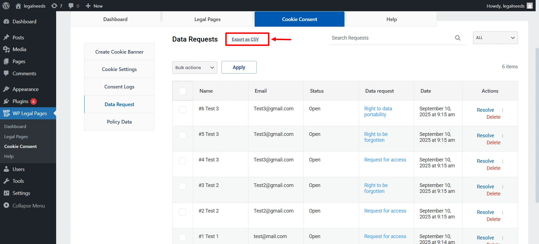
Task: Select the checkbox for #3 Test 2
Action: [x=182, y=186]
